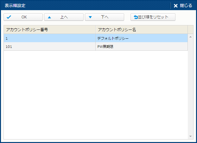
Task: Click the reset arrow icon on 並び順をリセット
Action: [x=136, y=17]
